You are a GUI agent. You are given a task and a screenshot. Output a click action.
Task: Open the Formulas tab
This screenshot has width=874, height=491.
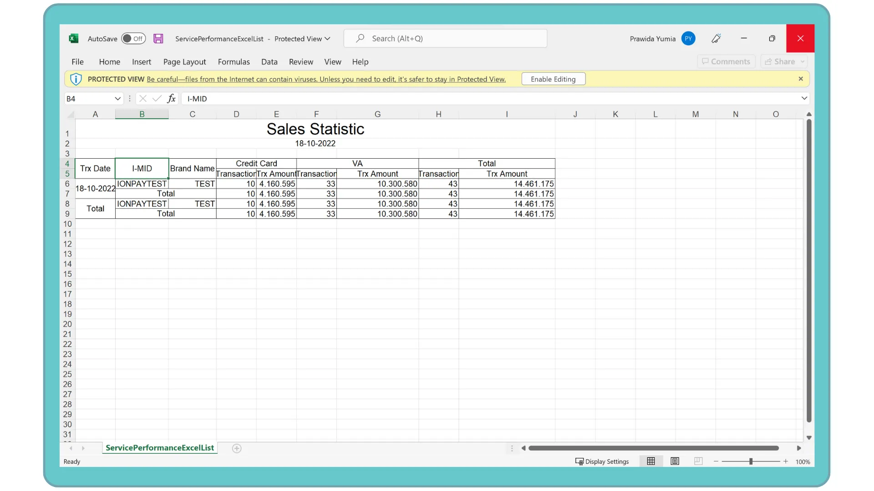(x=234, y=62)
